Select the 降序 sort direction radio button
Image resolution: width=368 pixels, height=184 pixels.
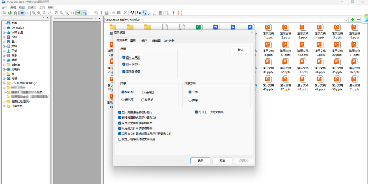[190, 100]
